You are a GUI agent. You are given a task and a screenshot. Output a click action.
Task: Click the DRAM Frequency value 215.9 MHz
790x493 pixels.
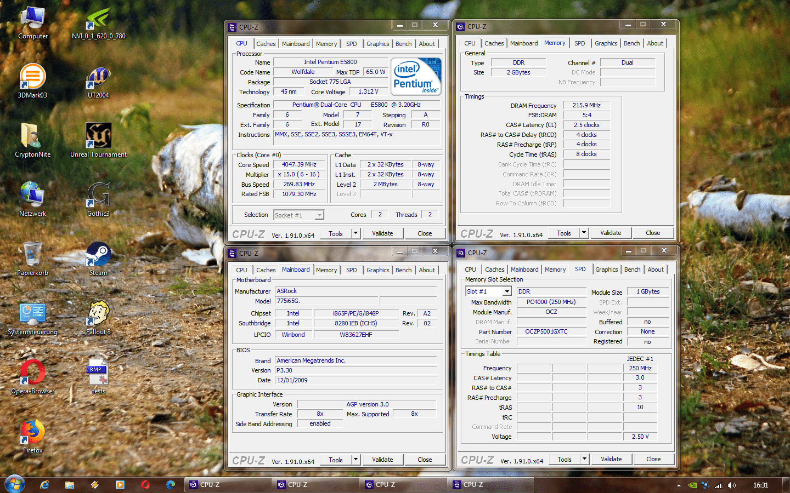(586, 105)
